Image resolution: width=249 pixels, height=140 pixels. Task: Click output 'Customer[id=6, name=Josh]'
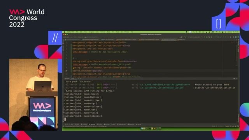(x=81, y=110)
